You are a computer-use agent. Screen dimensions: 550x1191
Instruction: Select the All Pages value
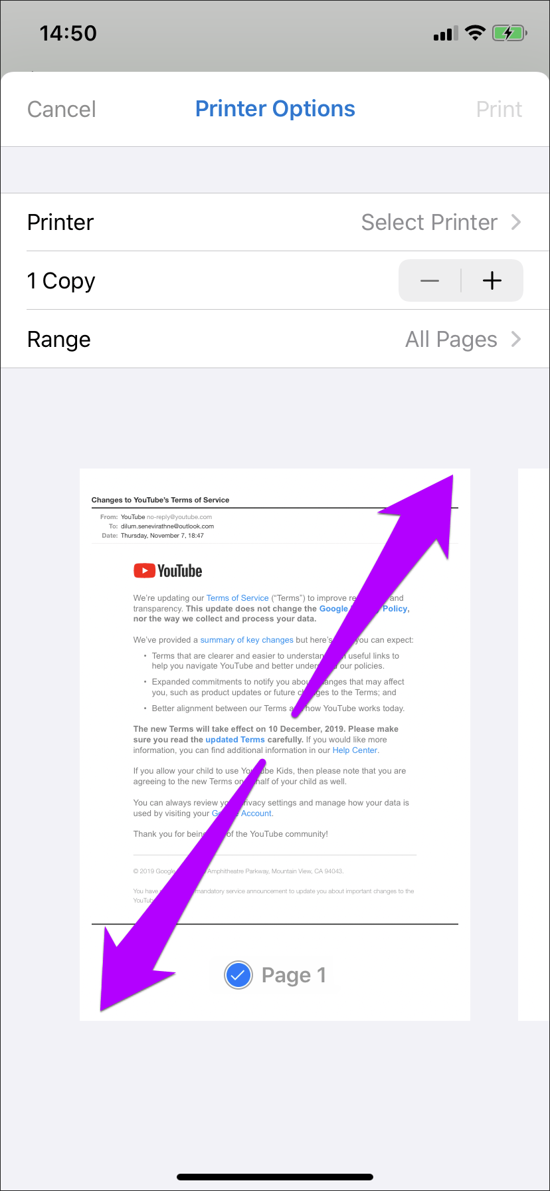click(x=452, y=340)
